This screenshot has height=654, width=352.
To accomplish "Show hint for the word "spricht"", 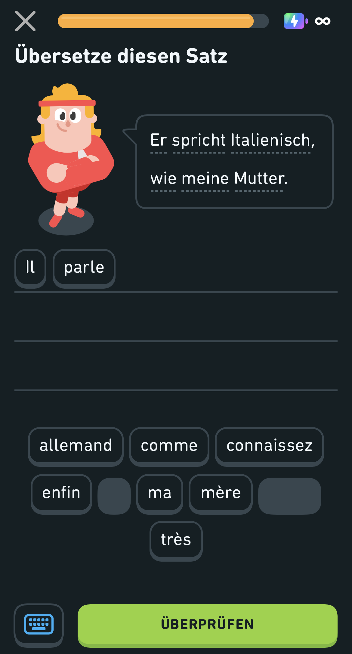I will pyautogui.click(x=199, y=141).
